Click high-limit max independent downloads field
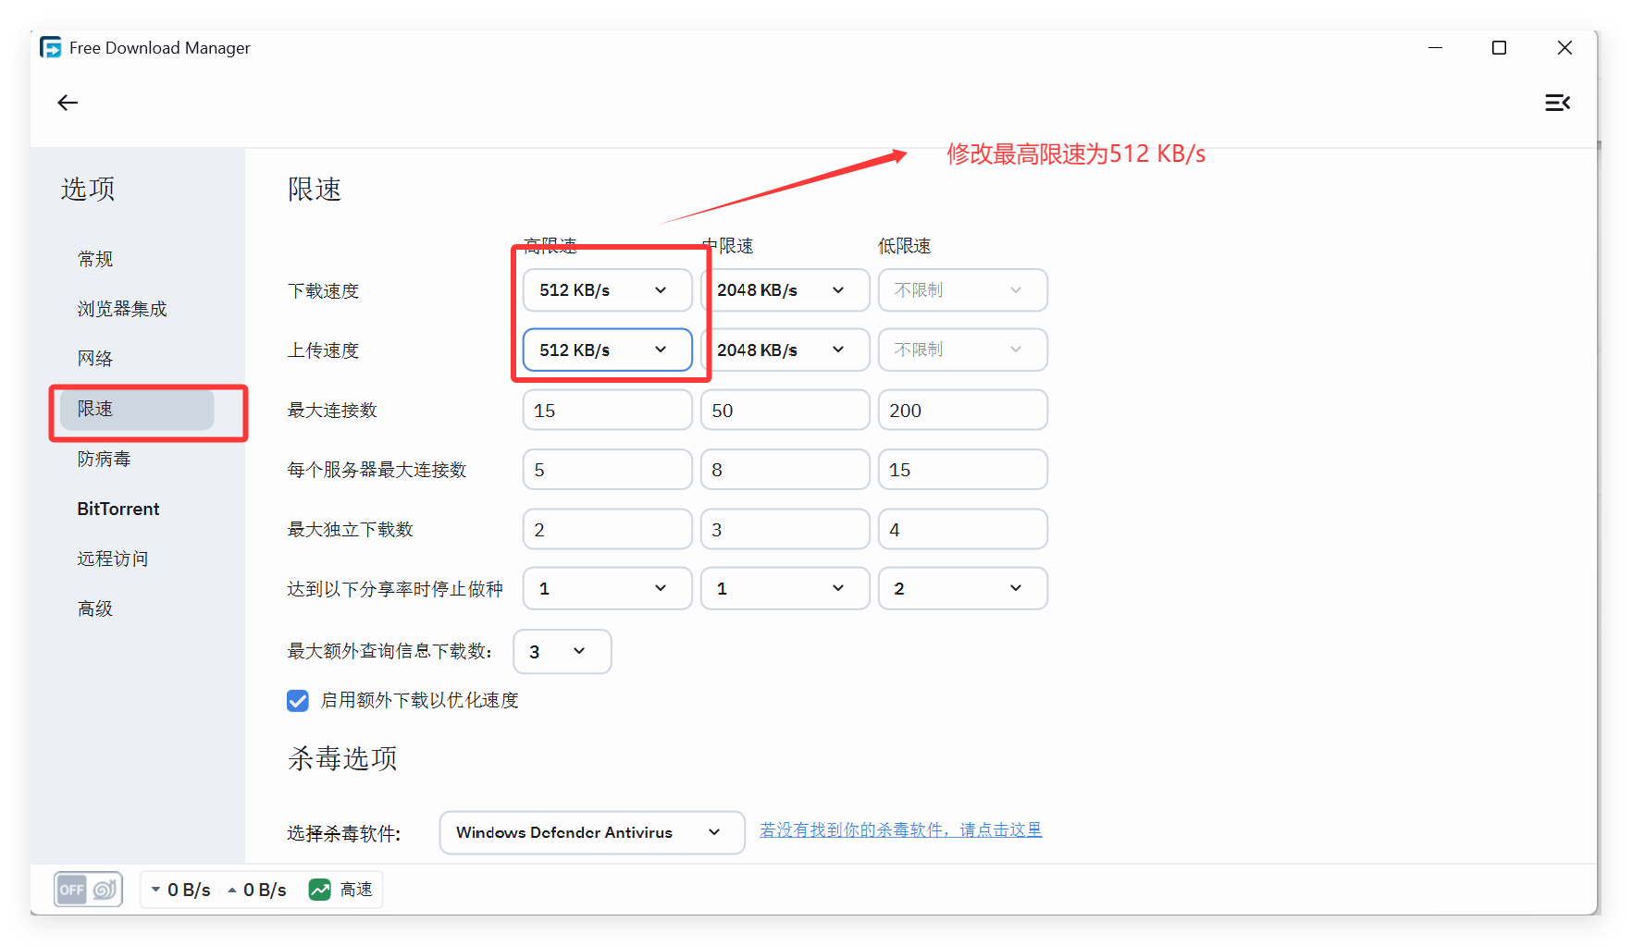Viewport: 1632px width, 946px height. coord(607,529)
